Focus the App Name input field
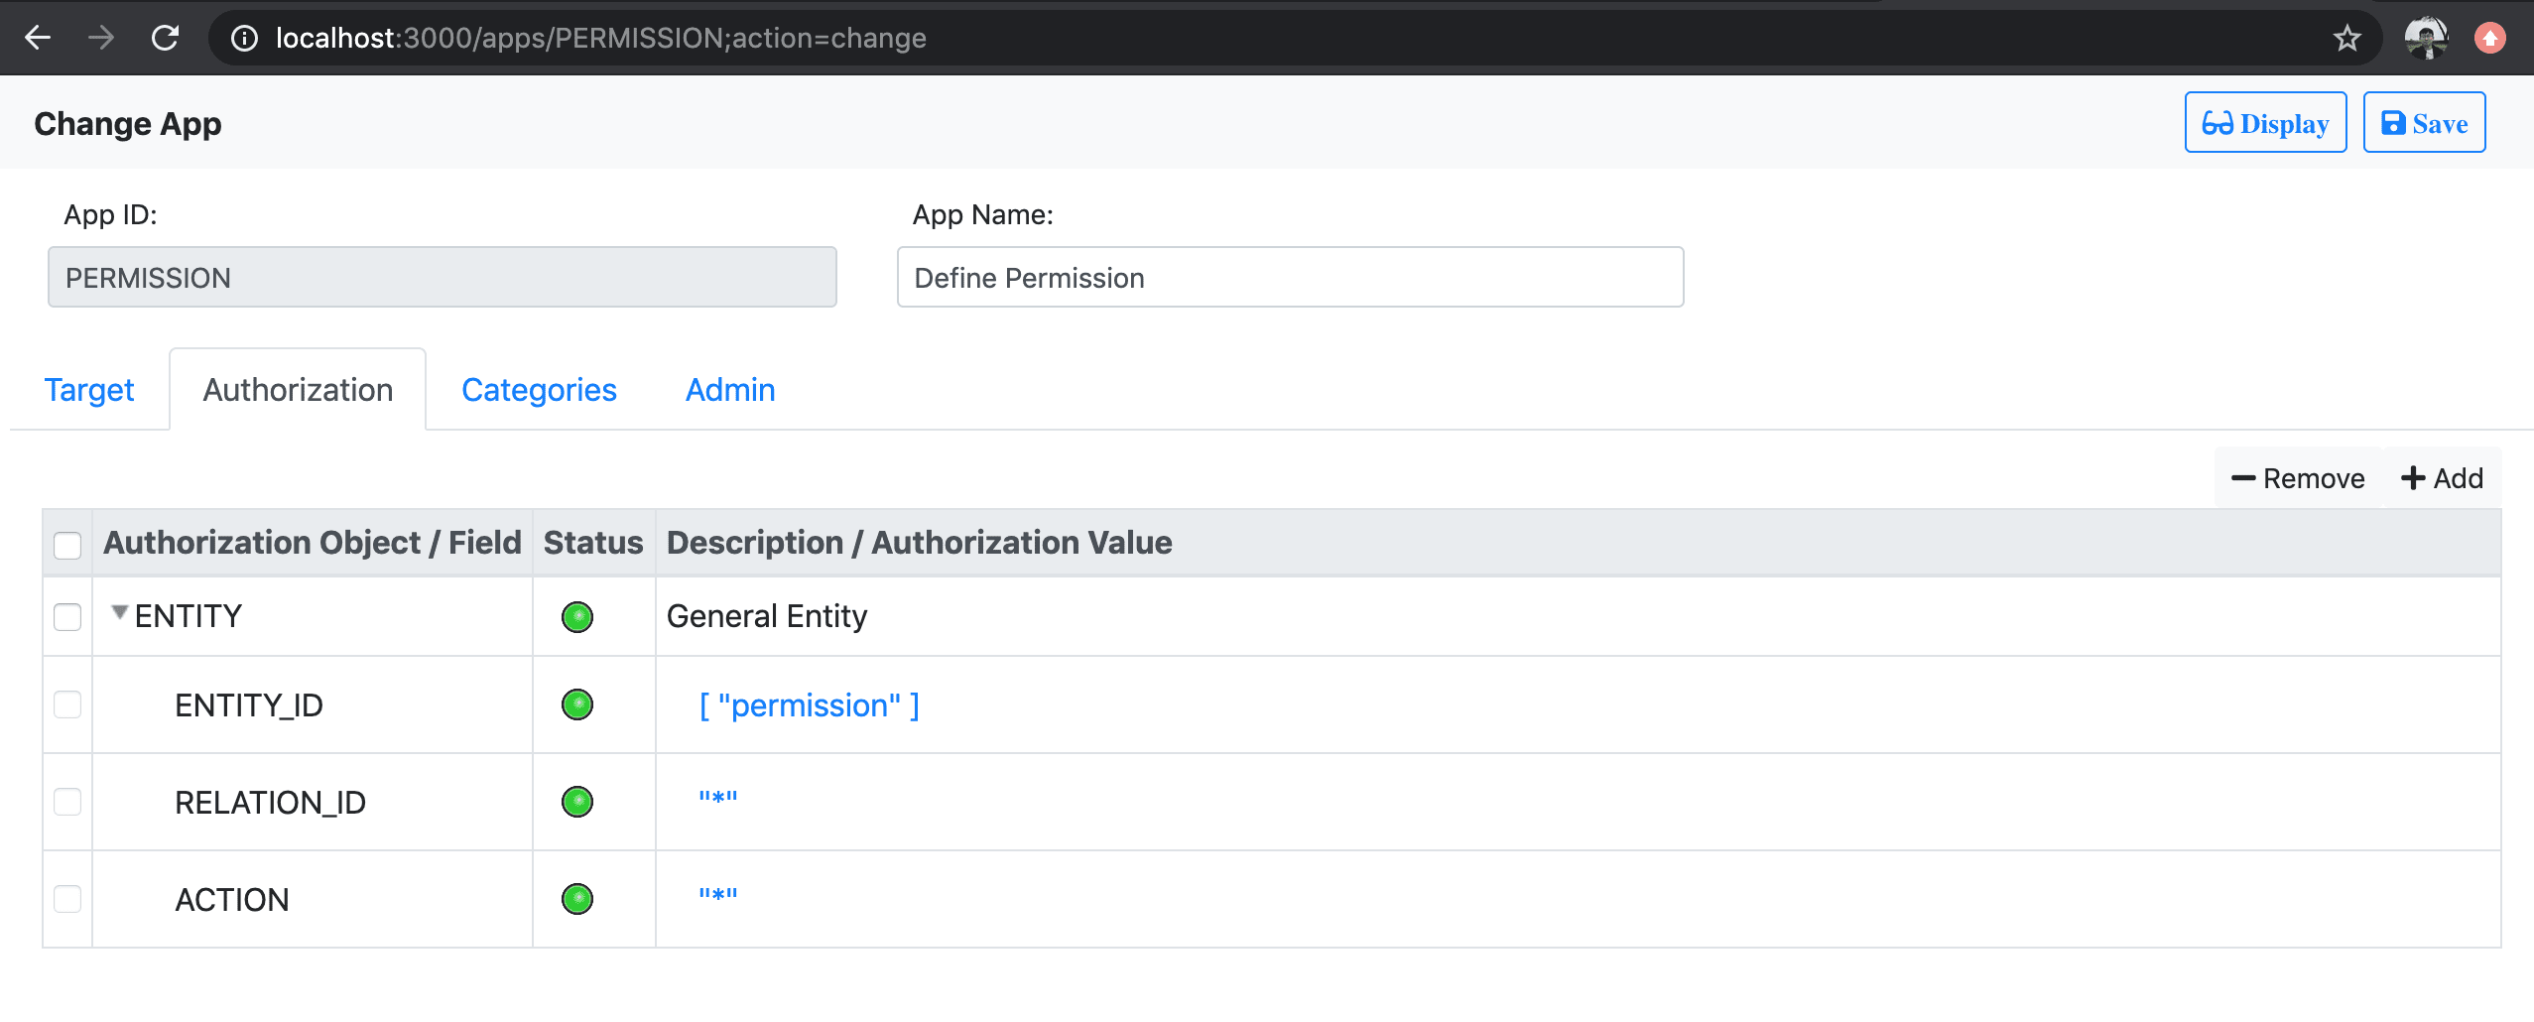The width and height of the screenshot is (2534, 1022). [x=1290, y=277]
